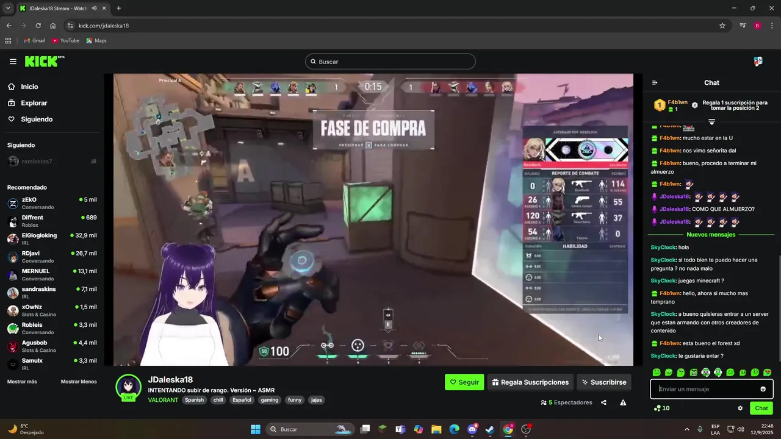
Task: Open the Windows Start menu
Action: [x=256, y=429]
